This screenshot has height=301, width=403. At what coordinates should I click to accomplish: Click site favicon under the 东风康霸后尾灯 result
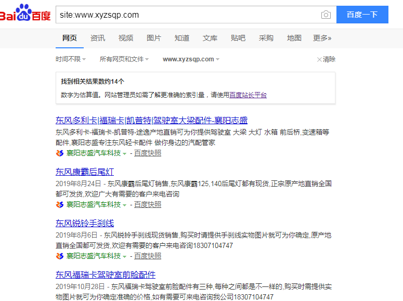click(x=60, y=205)
